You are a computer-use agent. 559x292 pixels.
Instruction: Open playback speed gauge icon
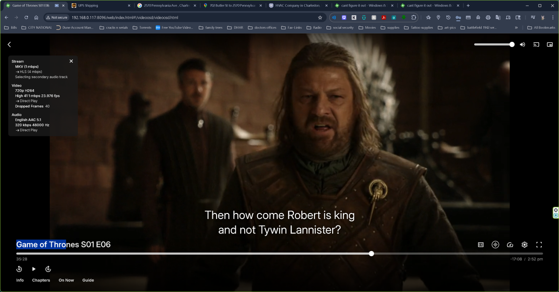[x=510, y=245]
